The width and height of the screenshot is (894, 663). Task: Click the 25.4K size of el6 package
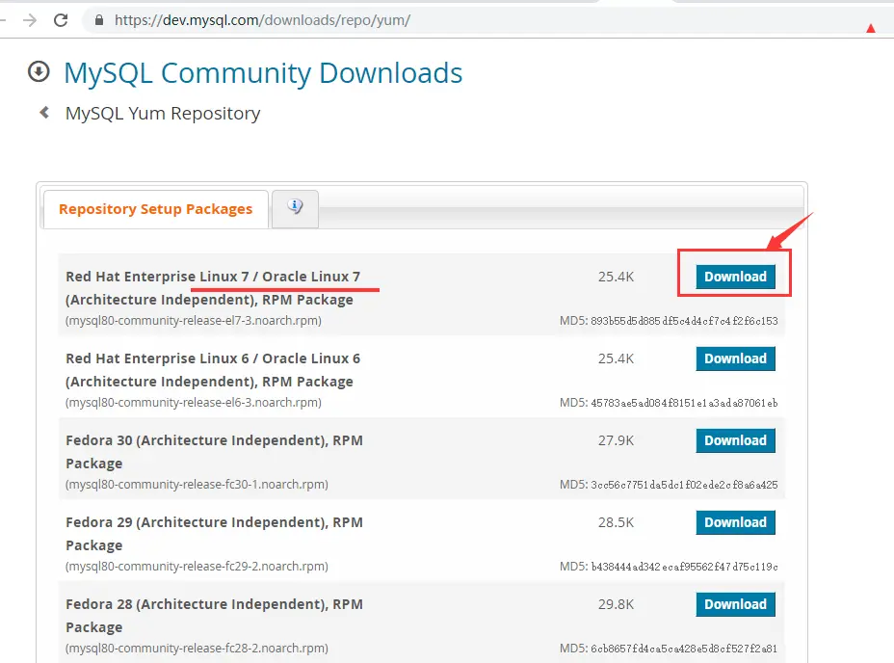[616, 358]
